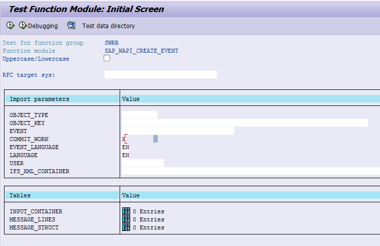Click the IFS_XML_CONTAINER value field

pyautogui.click(x=251, y=171)
